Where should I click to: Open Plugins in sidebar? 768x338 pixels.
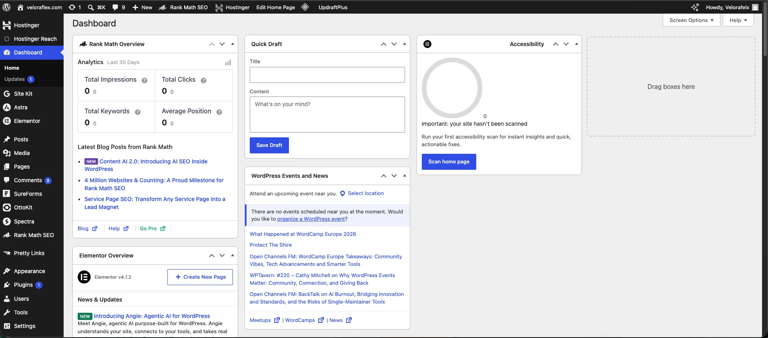point(32,285)
